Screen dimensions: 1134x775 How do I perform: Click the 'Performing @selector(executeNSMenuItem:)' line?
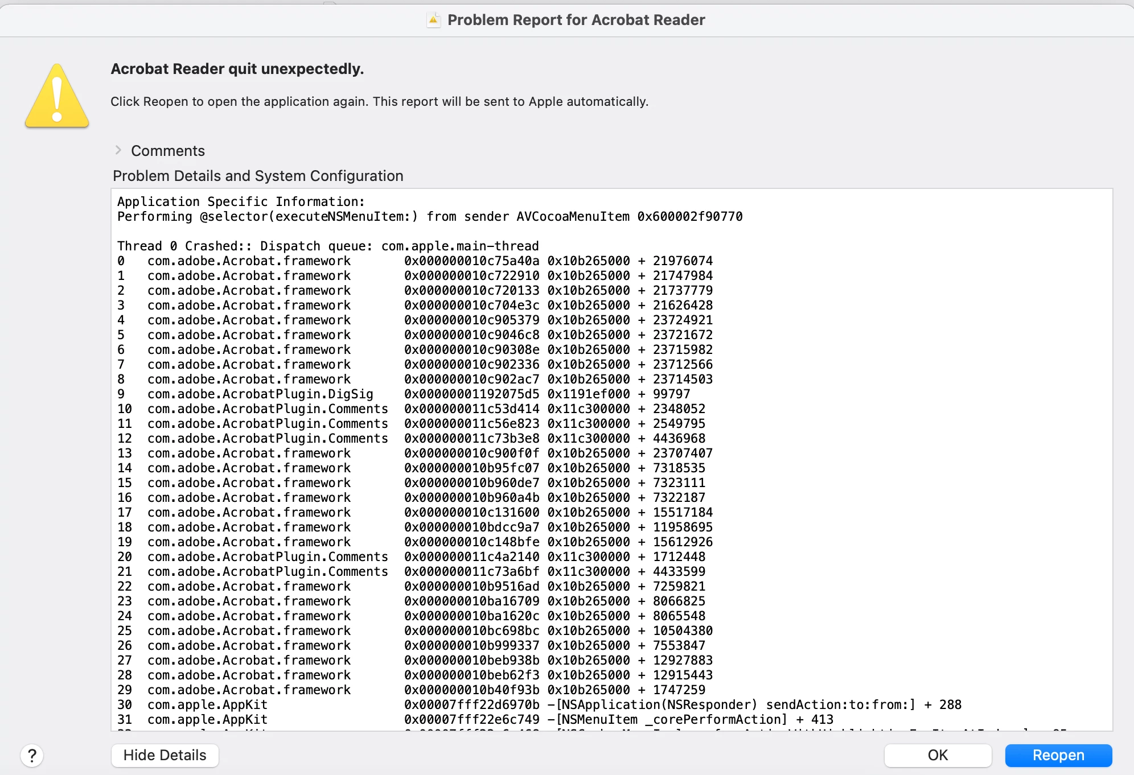430,216
